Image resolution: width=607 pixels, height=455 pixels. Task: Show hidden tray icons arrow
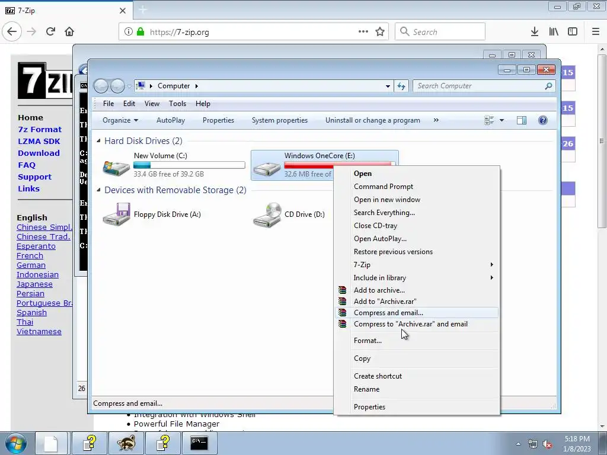[518, 444]
